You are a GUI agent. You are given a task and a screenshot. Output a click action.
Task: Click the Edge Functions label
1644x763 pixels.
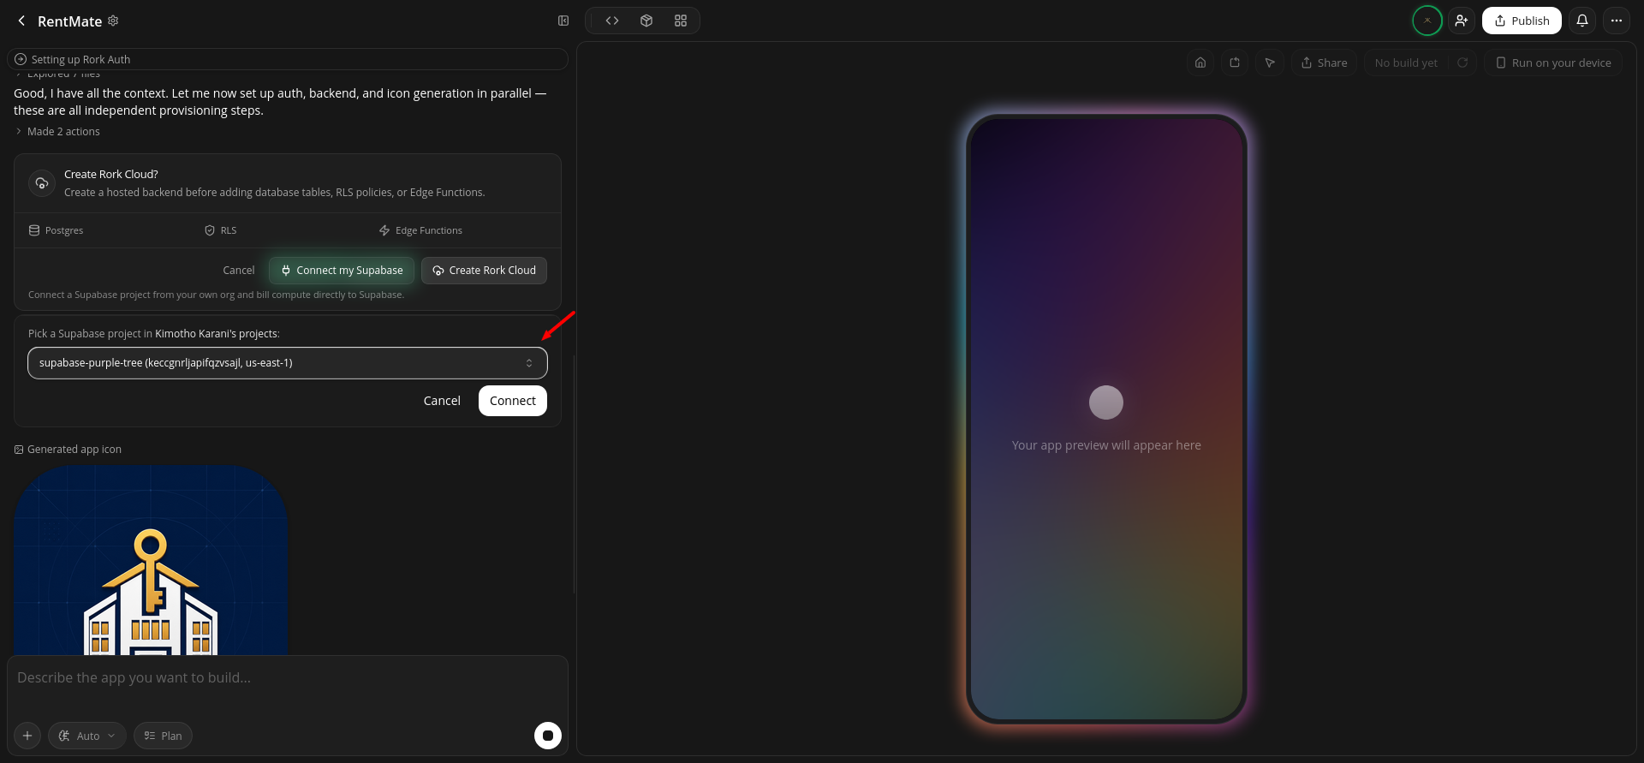tap(420, 230)
